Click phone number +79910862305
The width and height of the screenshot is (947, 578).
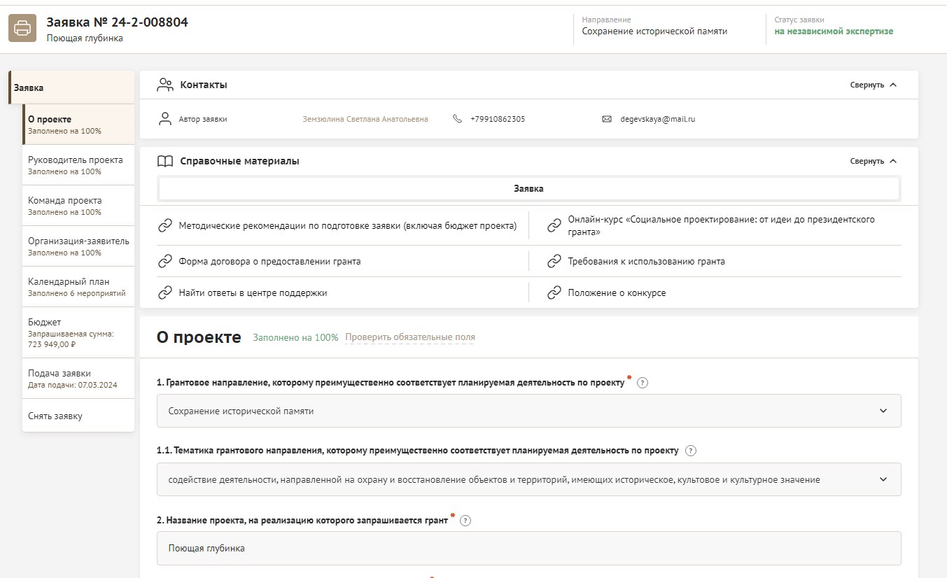(x=498, y=119)
